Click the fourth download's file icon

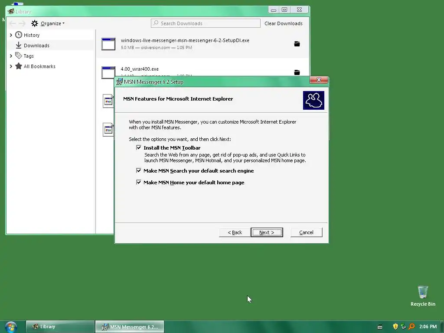coord(108,130)
